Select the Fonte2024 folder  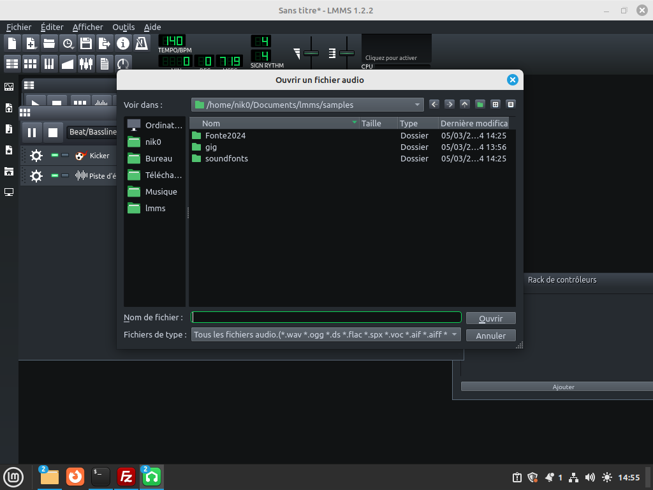coord(225,135)
